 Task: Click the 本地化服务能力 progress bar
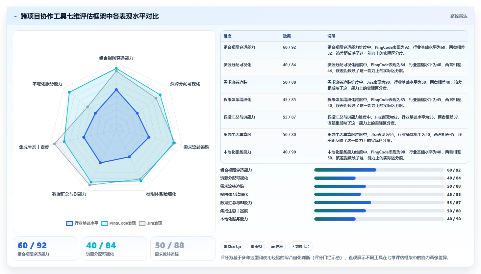pos(379,219)
